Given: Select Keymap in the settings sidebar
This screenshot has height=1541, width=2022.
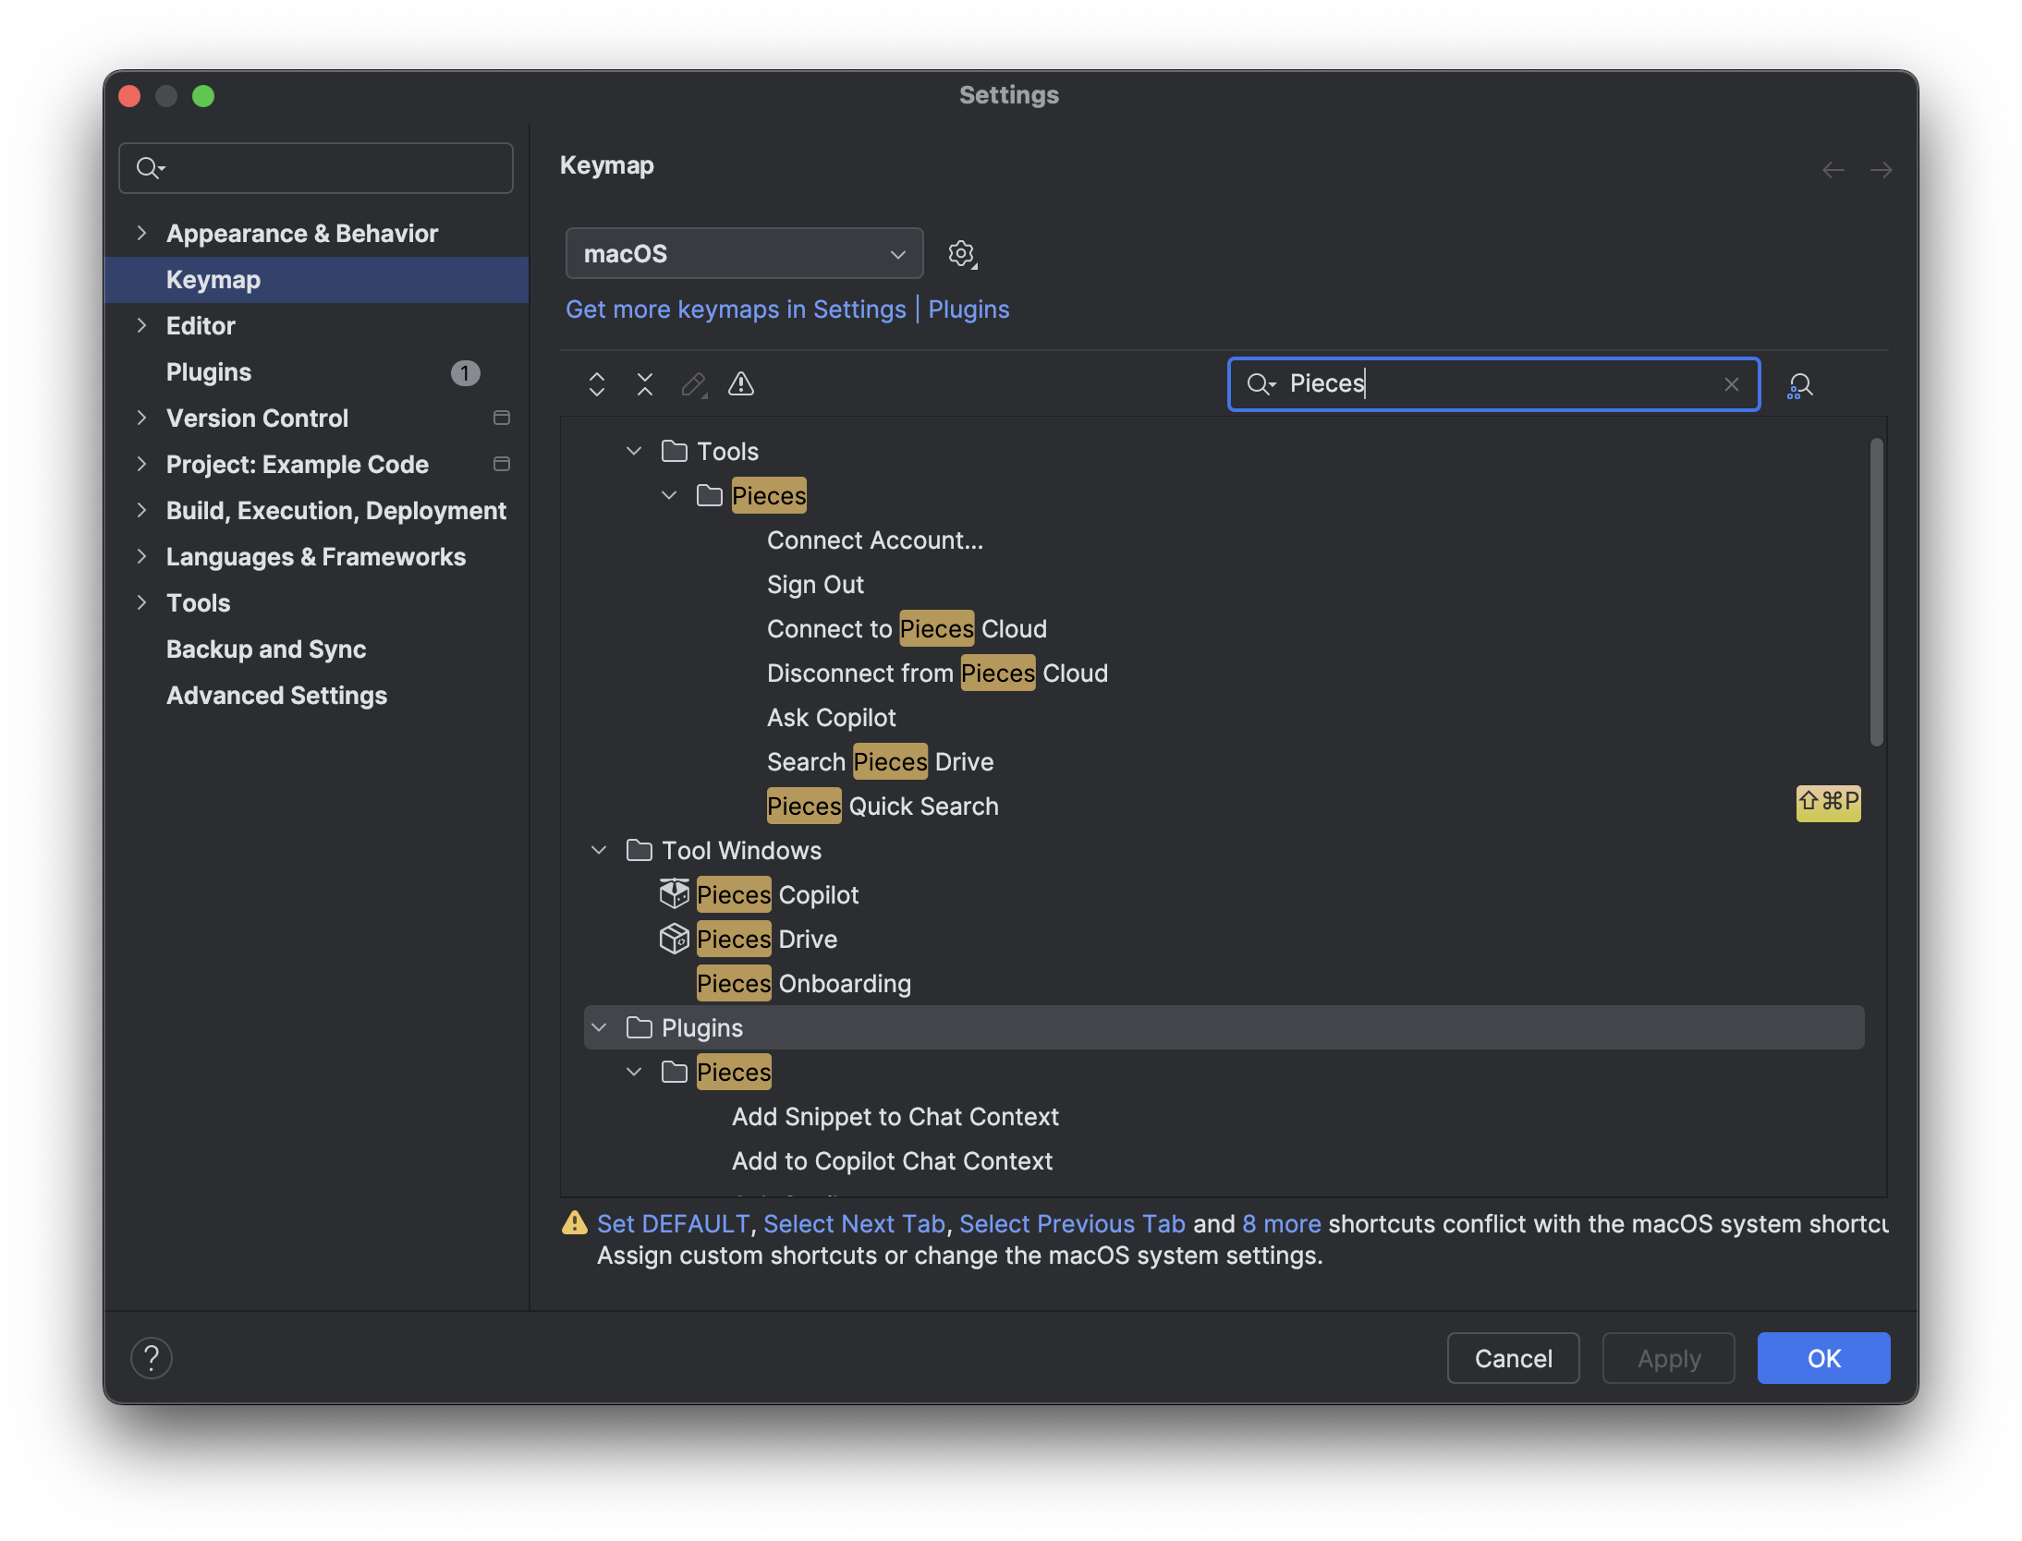Looking at the screenshot, I should coord(316,280).
